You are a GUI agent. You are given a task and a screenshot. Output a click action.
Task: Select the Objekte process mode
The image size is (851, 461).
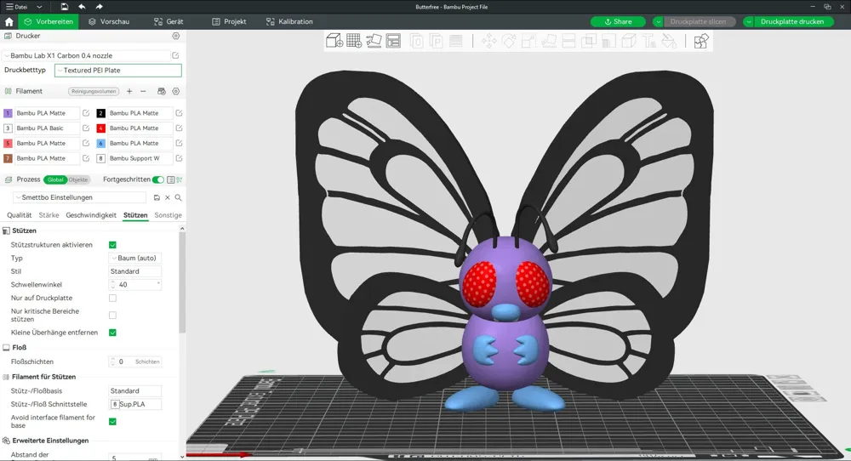pos(77,179)
